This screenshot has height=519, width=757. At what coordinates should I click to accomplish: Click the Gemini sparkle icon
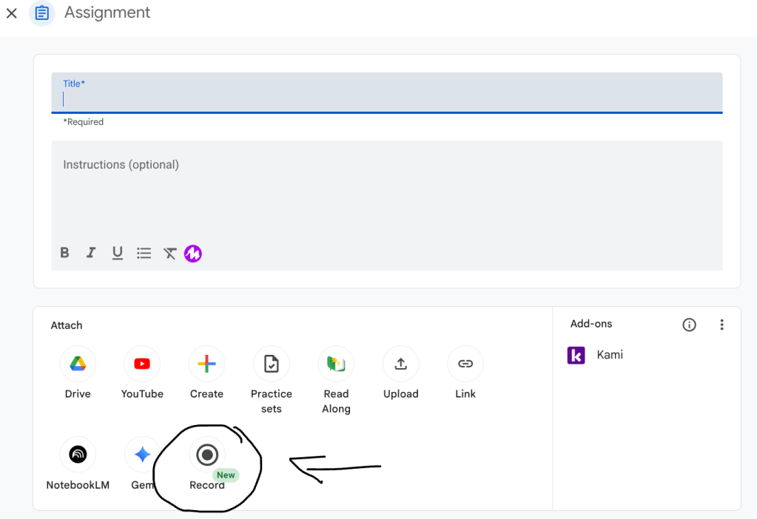pyautogui.click(x=142, y=455)
